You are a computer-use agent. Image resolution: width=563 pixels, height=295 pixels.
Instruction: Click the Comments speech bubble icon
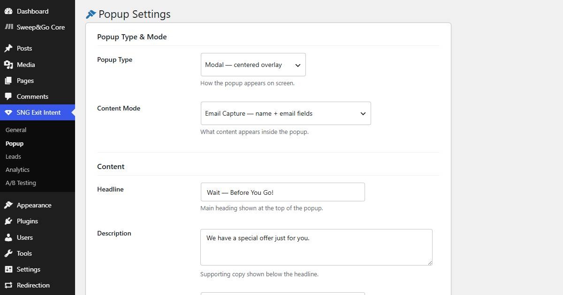point(8,96)
